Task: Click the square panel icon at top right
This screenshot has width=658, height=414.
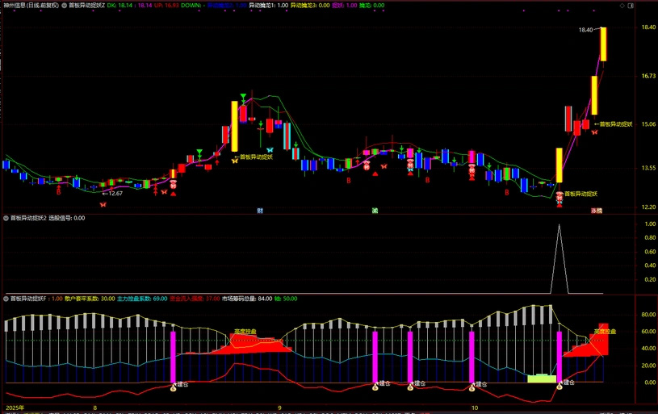Action: (631, 6)
